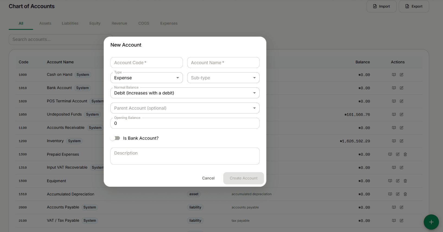Screen dimensions: 443x232
Task: Click the green plus add button
Action: [x=431, y=222]
